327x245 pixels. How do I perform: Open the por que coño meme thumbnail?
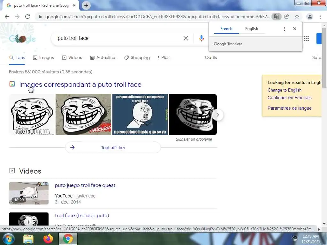[x=140, y=115]
